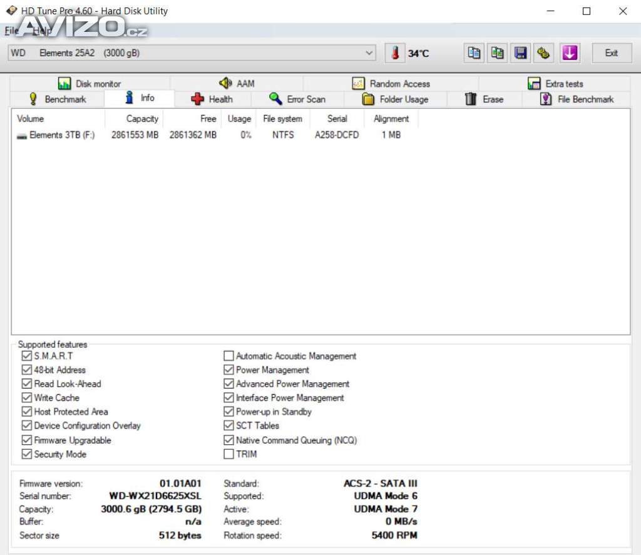This screenshot has width=641, height=555.
Task: Open the WD Elements 25A2 drive dropdown
Action: tap(192, 53)
